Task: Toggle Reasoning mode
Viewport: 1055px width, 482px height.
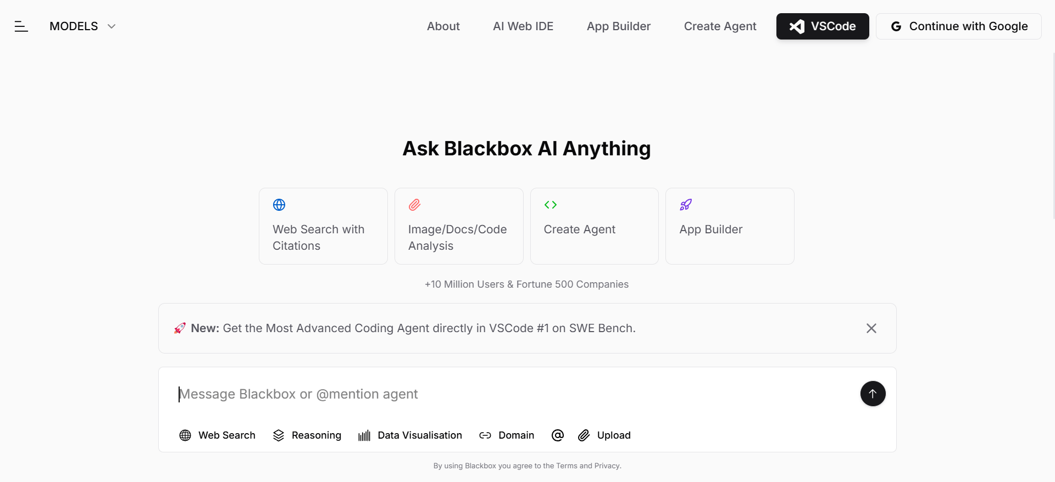Action: click(x=307, y=435)
